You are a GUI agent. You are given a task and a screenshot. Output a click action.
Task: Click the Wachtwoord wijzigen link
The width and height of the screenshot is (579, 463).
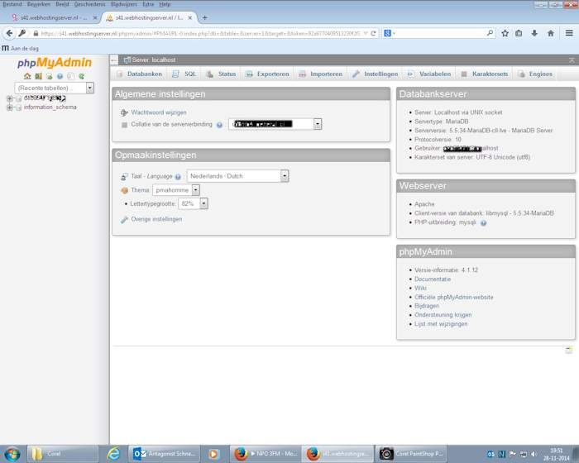159,112
